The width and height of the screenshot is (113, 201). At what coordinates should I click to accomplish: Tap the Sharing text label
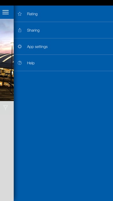point(33,30)
